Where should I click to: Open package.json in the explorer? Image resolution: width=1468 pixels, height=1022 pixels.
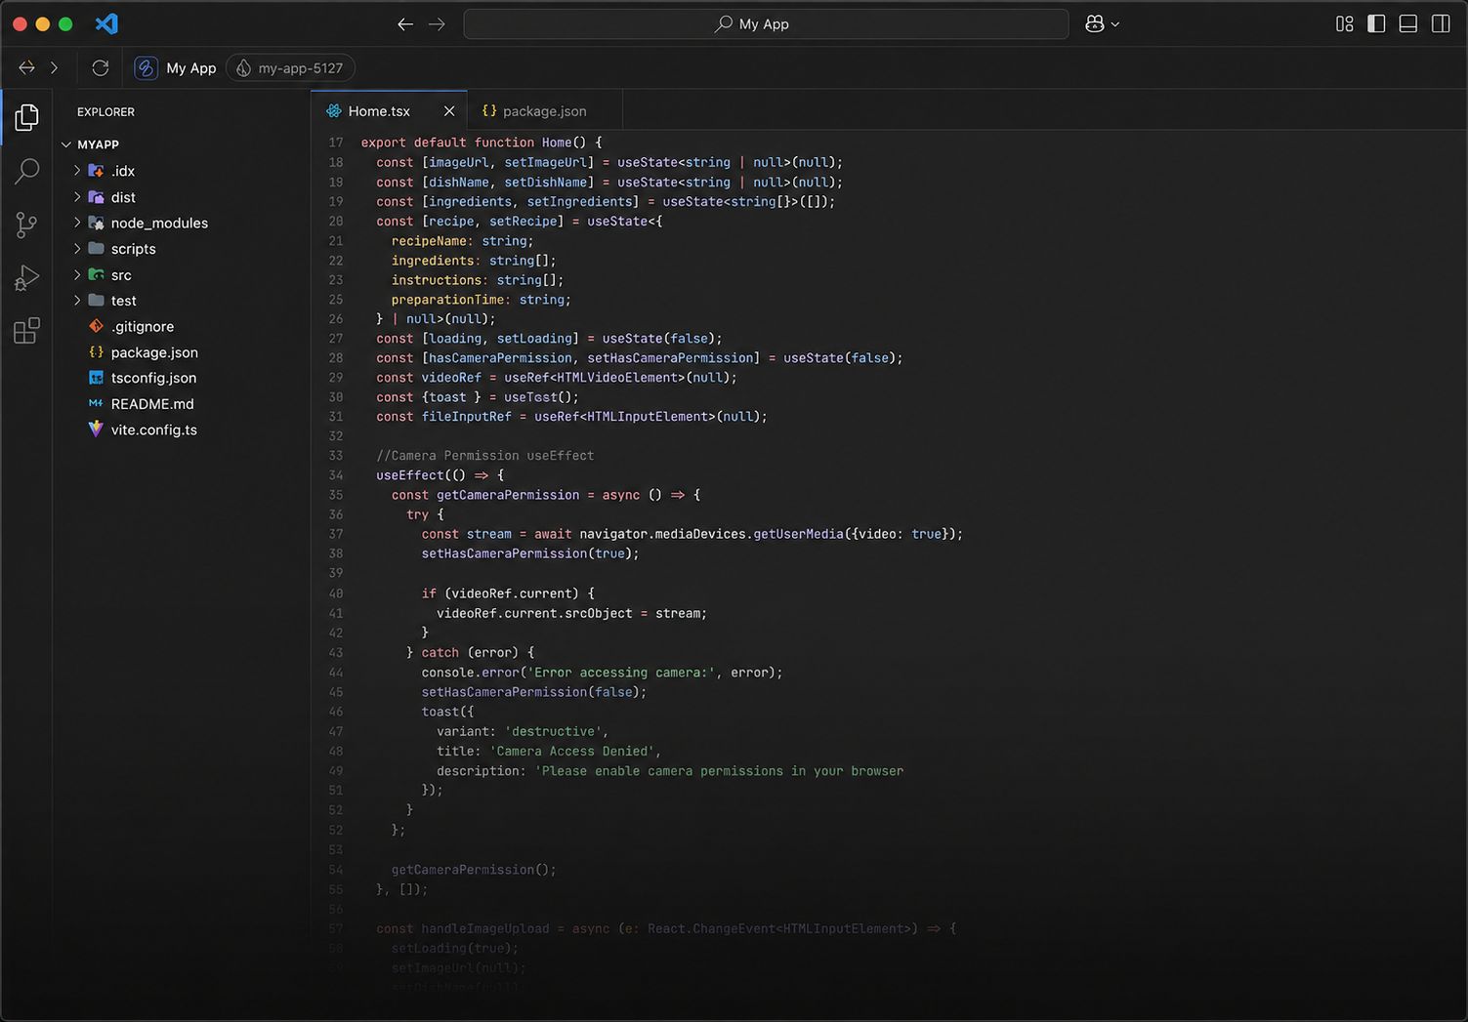click(x=154, y=352)
